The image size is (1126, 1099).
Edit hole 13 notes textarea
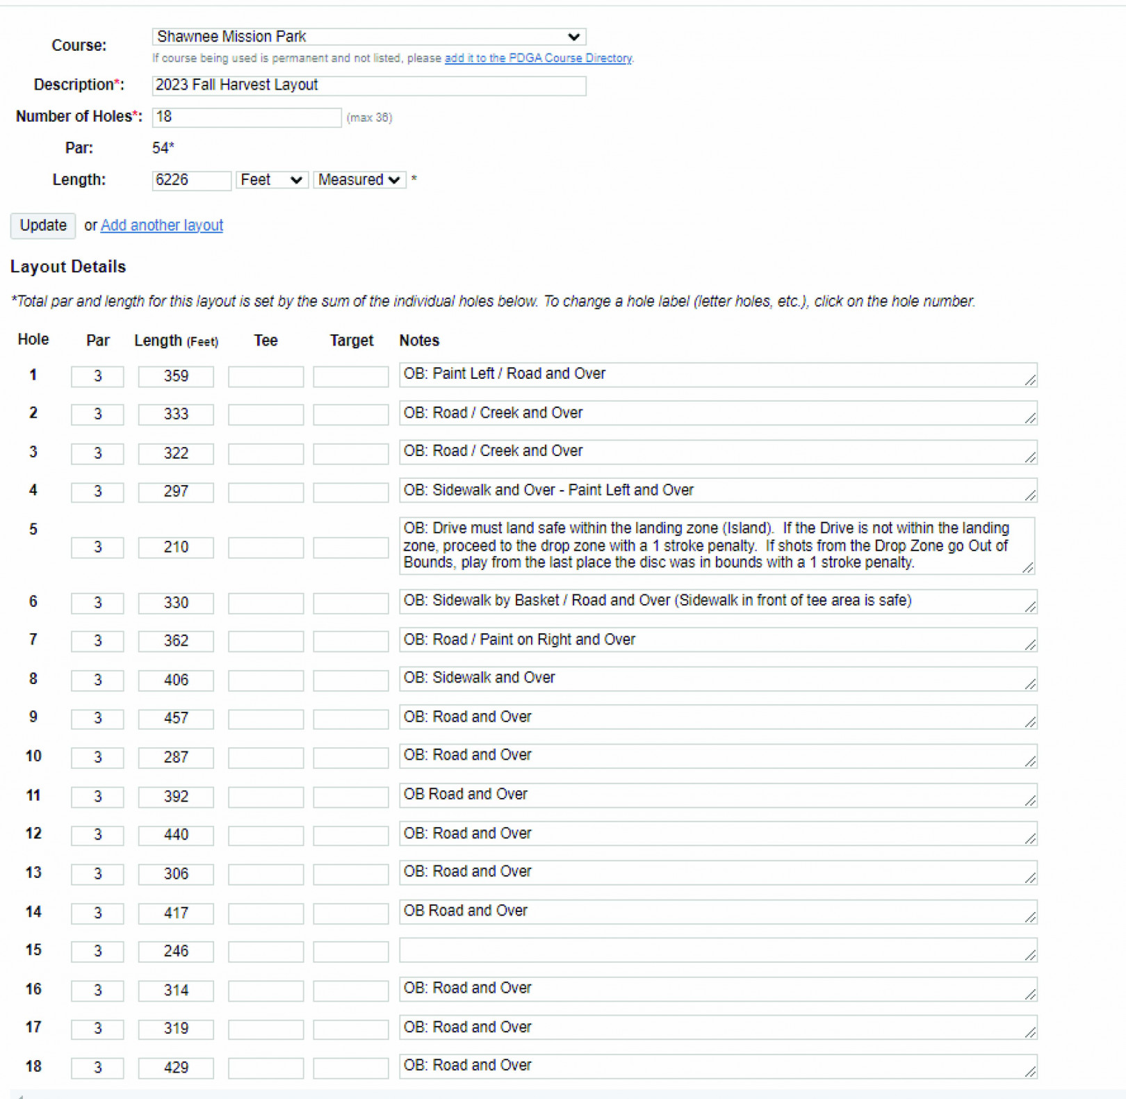coord(718,872)
